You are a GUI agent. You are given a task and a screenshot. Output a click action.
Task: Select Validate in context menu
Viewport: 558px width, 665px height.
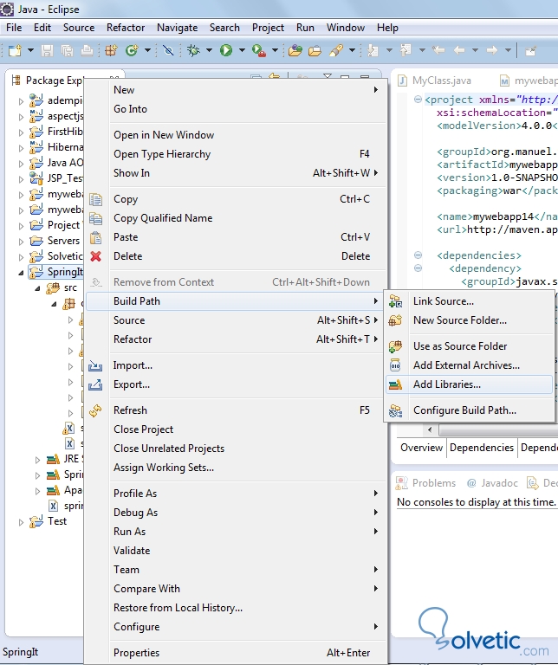[236, 551]
